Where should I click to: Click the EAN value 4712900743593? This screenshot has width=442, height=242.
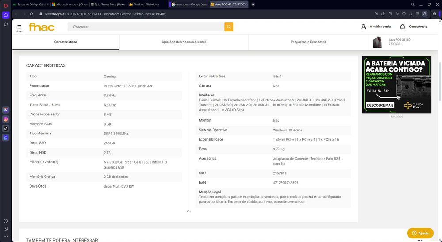[x=286, y=183]
